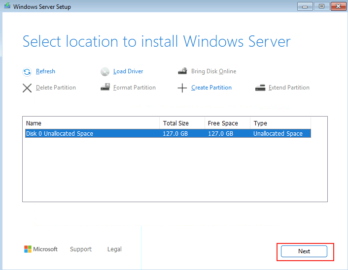348x270 pixels.
Task: Click the Extend Partition drive icon
Action: [260, 88]
